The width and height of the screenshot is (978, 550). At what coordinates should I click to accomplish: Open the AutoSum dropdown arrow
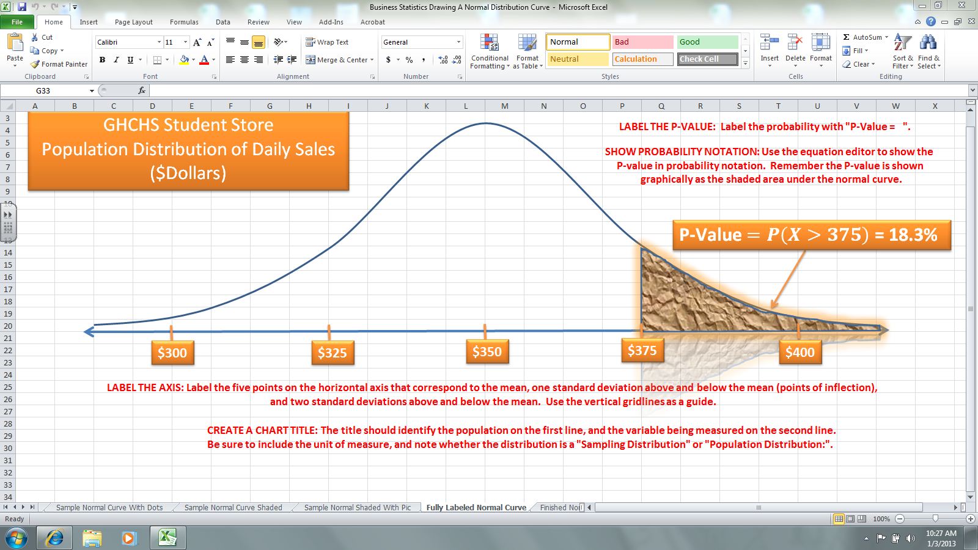pyautogui.click(x=886, y=37)
